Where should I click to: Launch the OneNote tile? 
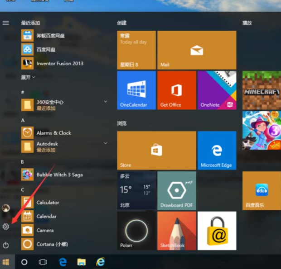point(217,90)
